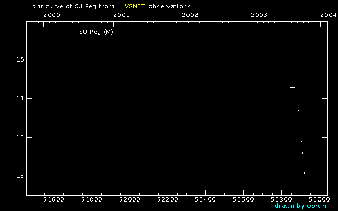This screenshot has height=211, width=338.
Task: Click the 51600 Julian date label
Action: [x=54, y=199]
